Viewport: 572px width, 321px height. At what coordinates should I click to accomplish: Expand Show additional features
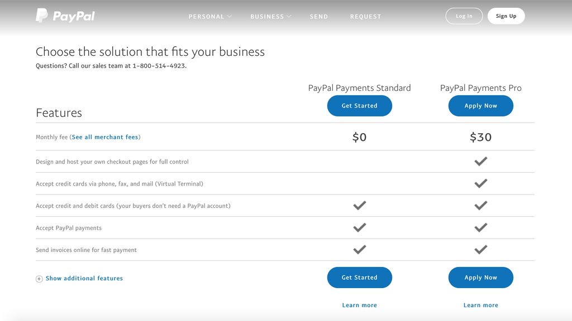tap(84, 279)
